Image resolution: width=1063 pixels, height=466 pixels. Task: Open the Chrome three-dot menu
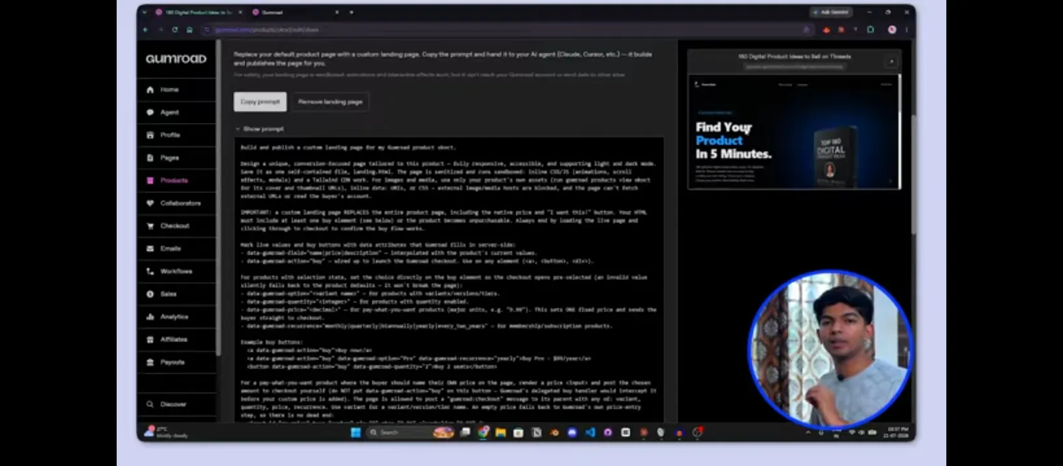[906, 30]
